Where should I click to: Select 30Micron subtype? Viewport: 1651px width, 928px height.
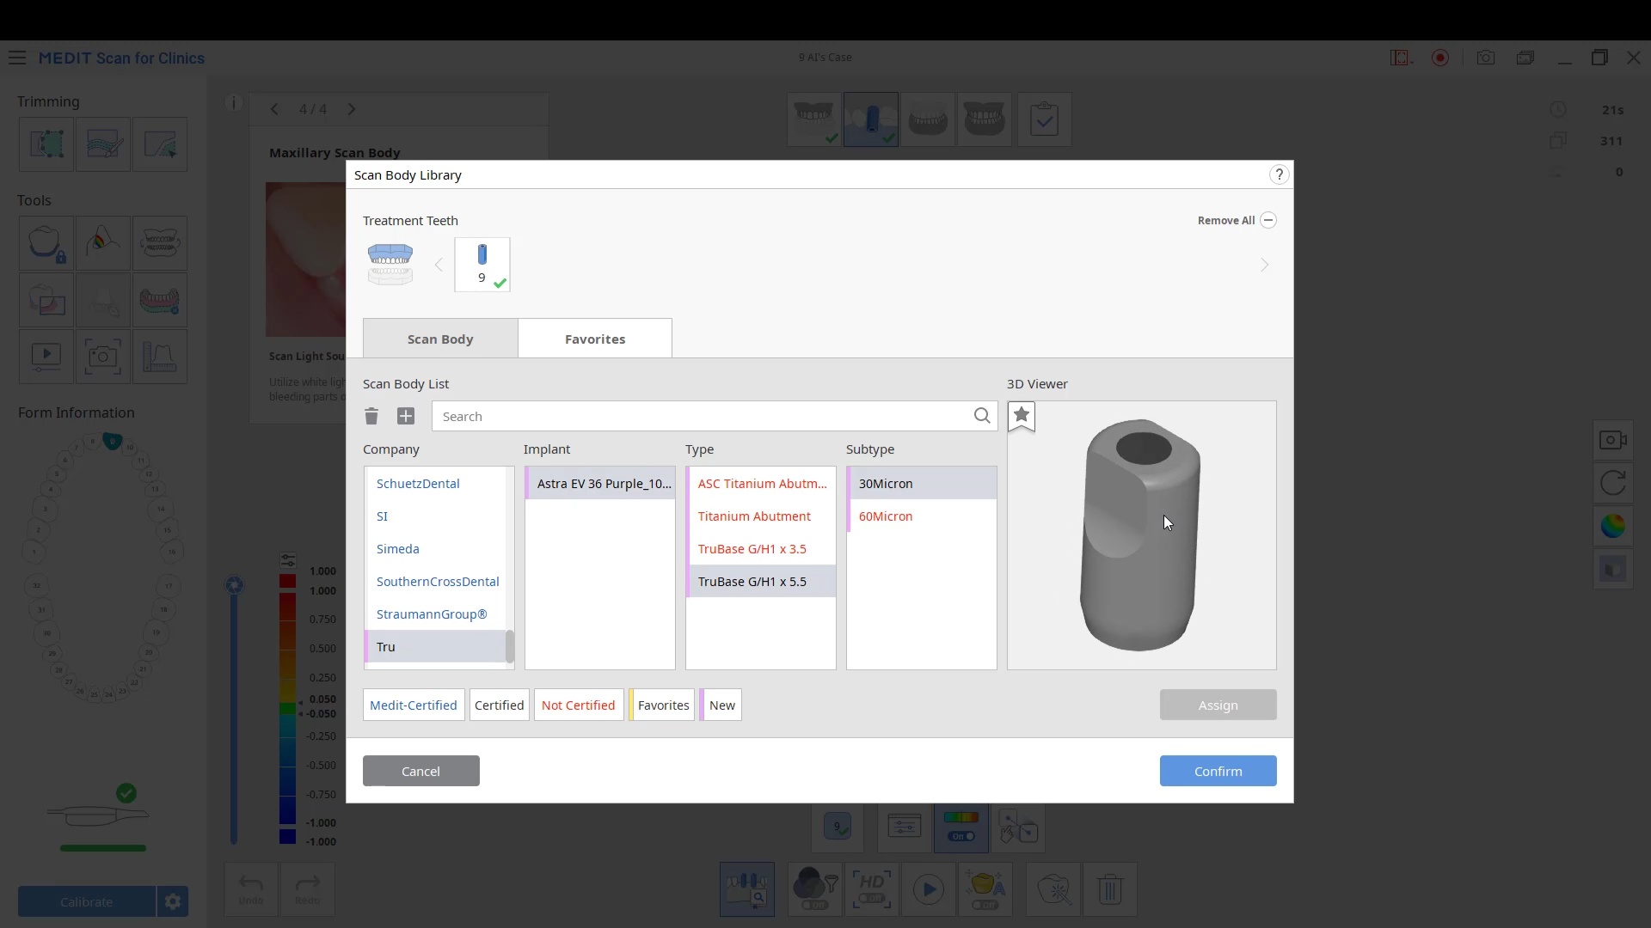[922, 484]
